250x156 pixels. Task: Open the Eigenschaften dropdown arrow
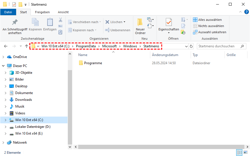click(169, 33)
